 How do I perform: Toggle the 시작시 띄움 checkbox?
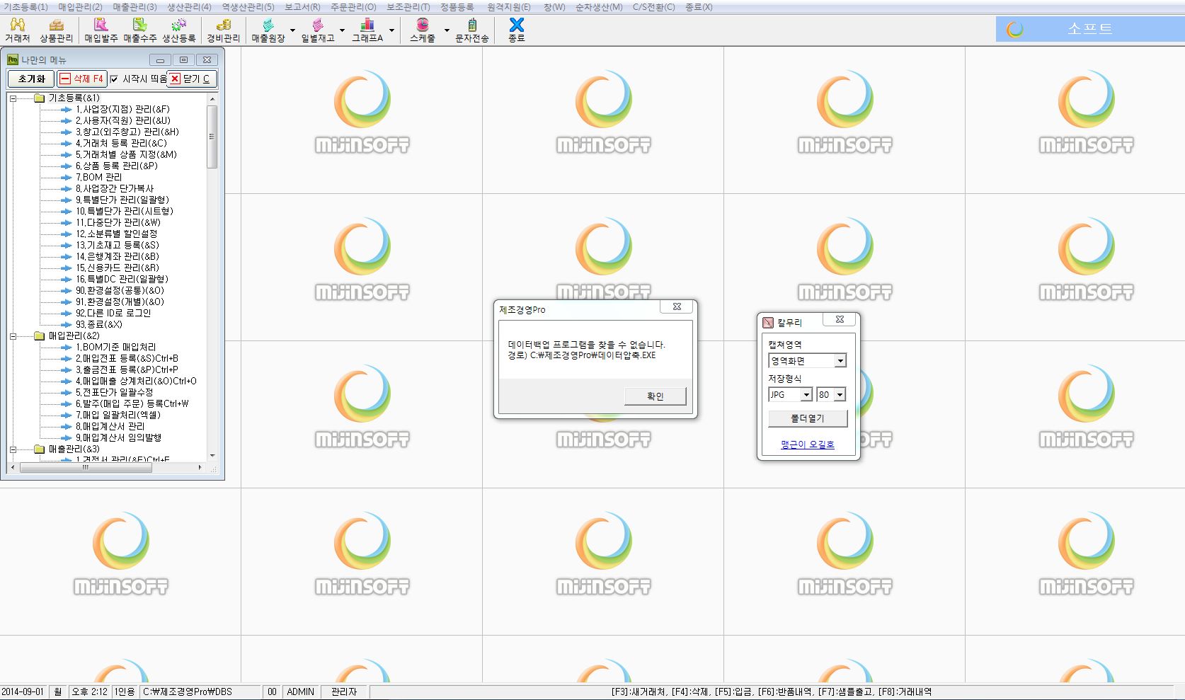coord(114,79)
